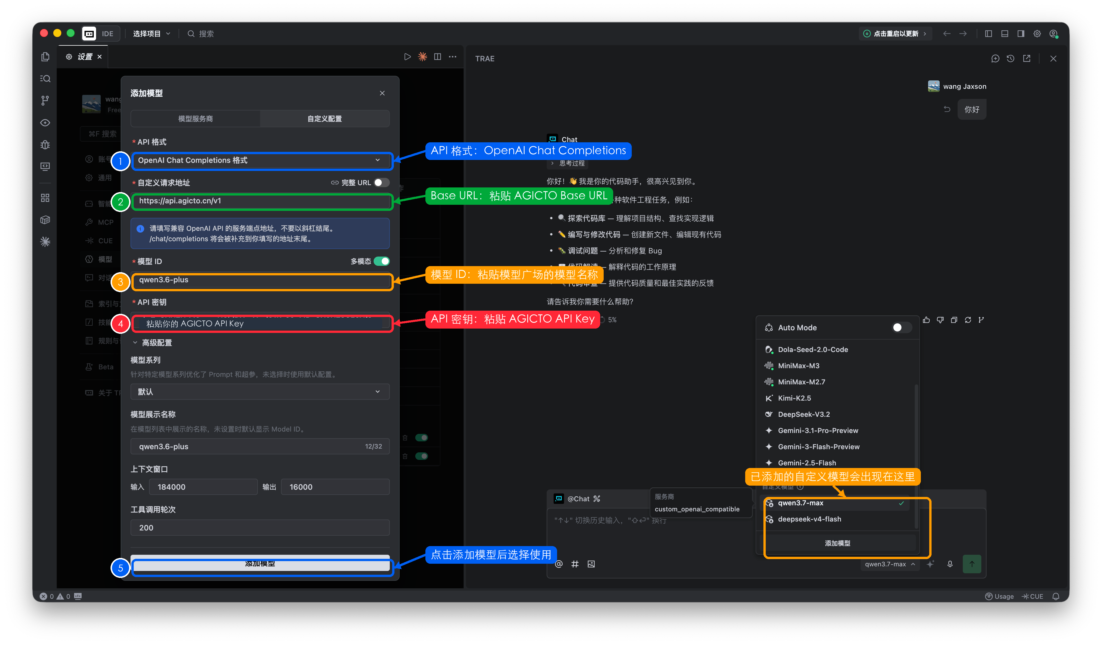This screenshot has height=645, width=1102.
Task: Start a new chat in TRAE panel
Action: coord(995,58)
